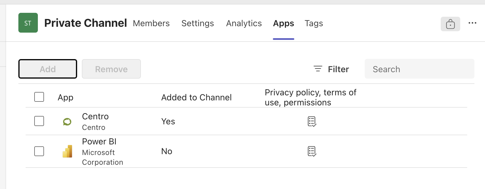View Power BI privacy policy permissions icon
This screenshot has width=485, height=189.
[312, 151]
